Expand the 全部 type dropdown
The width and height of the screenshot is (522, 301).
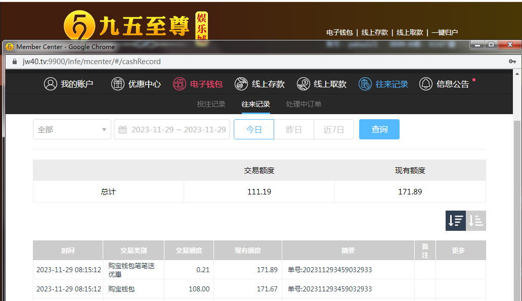click(x=72, y=129)
